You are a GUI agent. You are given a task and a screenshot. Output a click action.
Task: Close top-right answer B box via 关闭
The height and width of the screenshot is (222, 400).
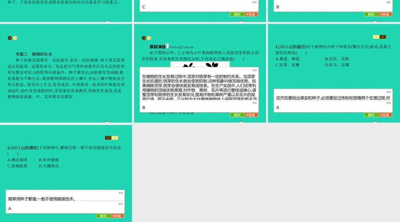(388, 2)
